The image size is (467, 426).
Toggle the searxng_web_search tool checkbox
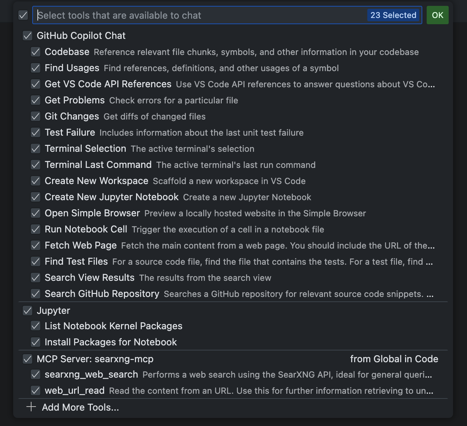click(36, 375)
